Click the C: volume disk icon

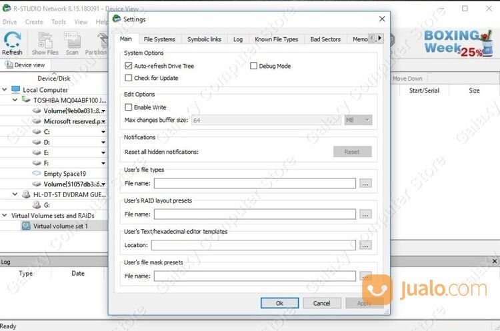pos(37,132)
